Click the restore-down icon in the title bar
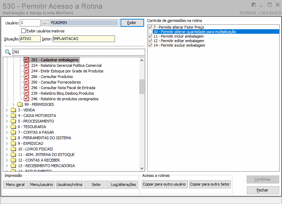Screen dimensions: 282x204 tap(254, 5)
